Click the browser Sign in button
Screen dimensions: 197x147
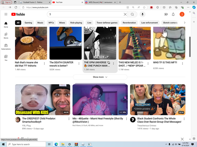pos(6,2)
